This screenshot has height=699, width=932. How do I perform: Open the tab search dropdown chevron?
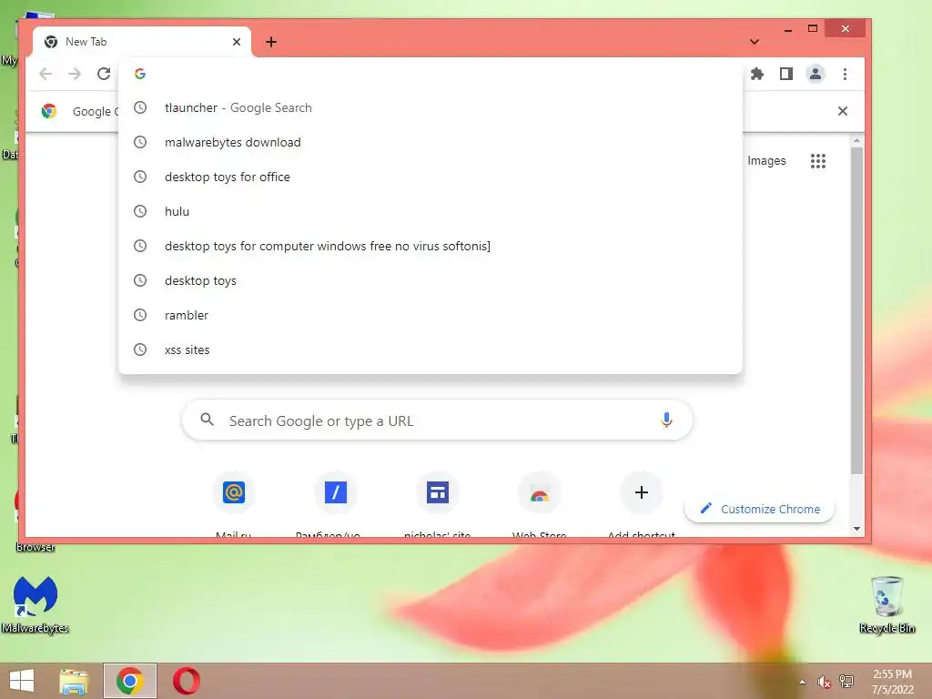click(755, 42)
